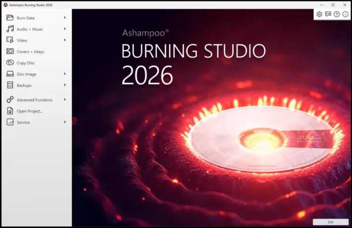The width and height of the screenshot is (352, 228).
Task: Expand the Disc Image submenu arrow
Action: (65, 74)
